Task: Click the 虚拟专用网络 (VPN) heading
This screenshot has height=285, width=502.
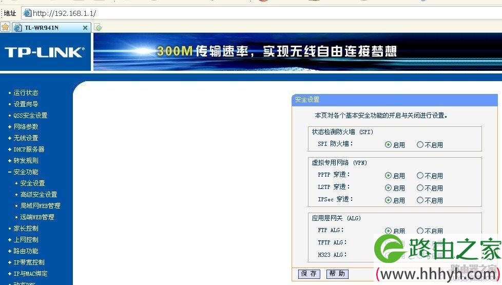Action: (339, 163)
